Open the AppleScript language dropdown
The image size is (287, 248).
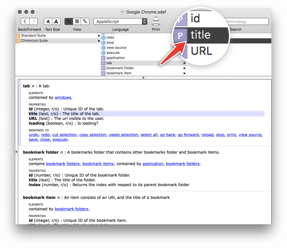120,22
